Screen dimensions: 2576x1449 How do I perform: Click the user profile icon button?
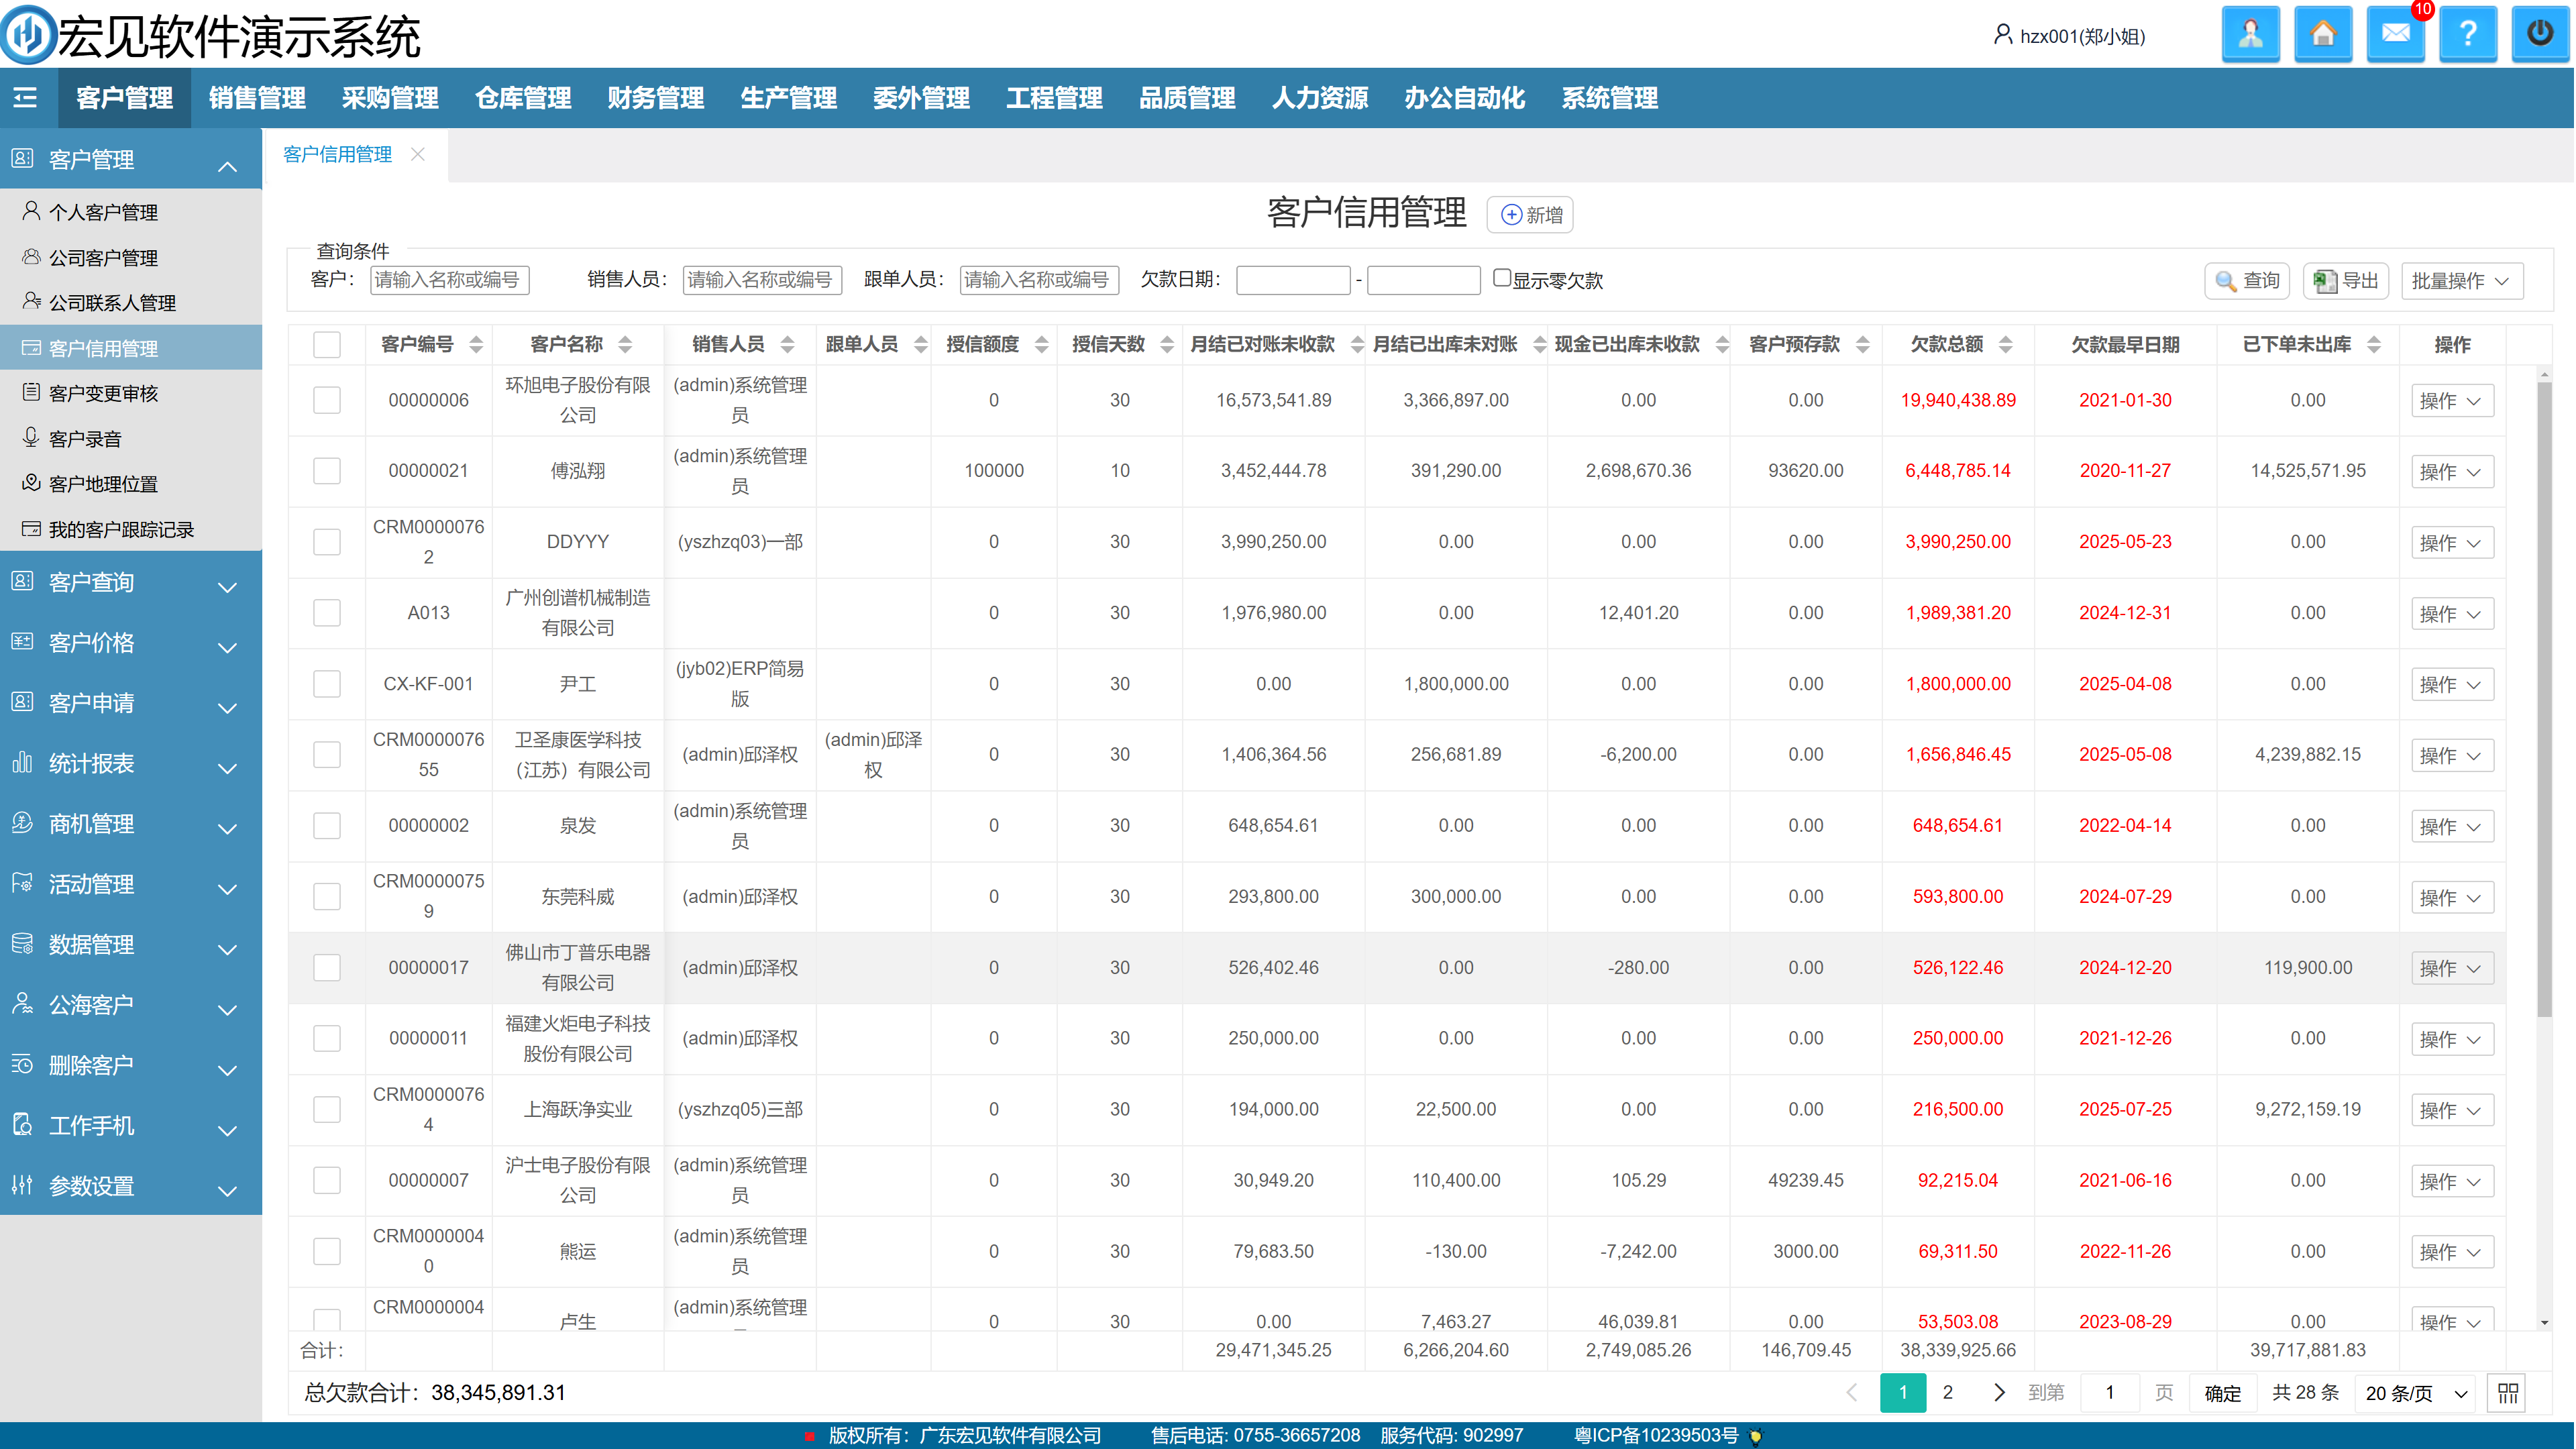pos(2250,35)
